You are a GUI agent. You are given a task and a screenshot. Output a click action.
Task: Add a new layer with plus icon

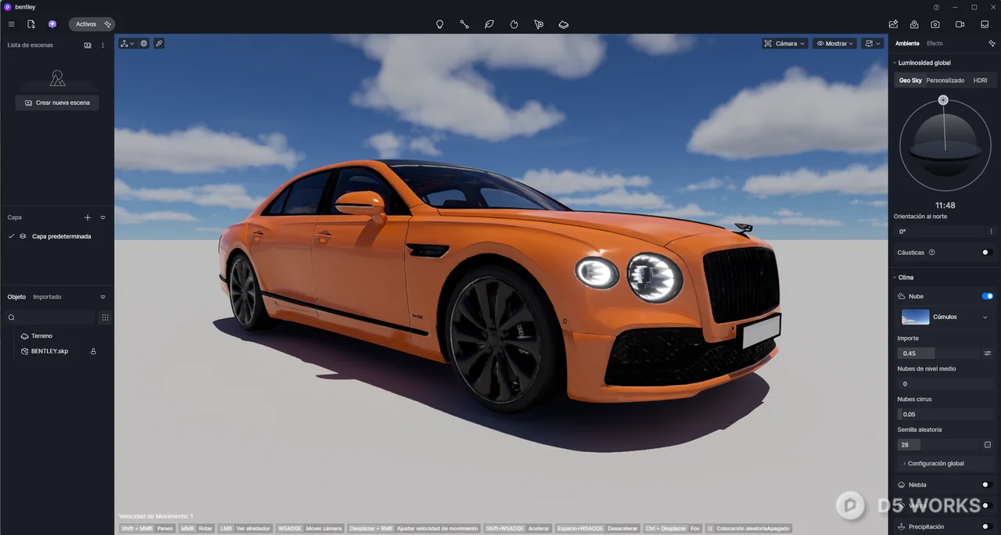[88, 217]
